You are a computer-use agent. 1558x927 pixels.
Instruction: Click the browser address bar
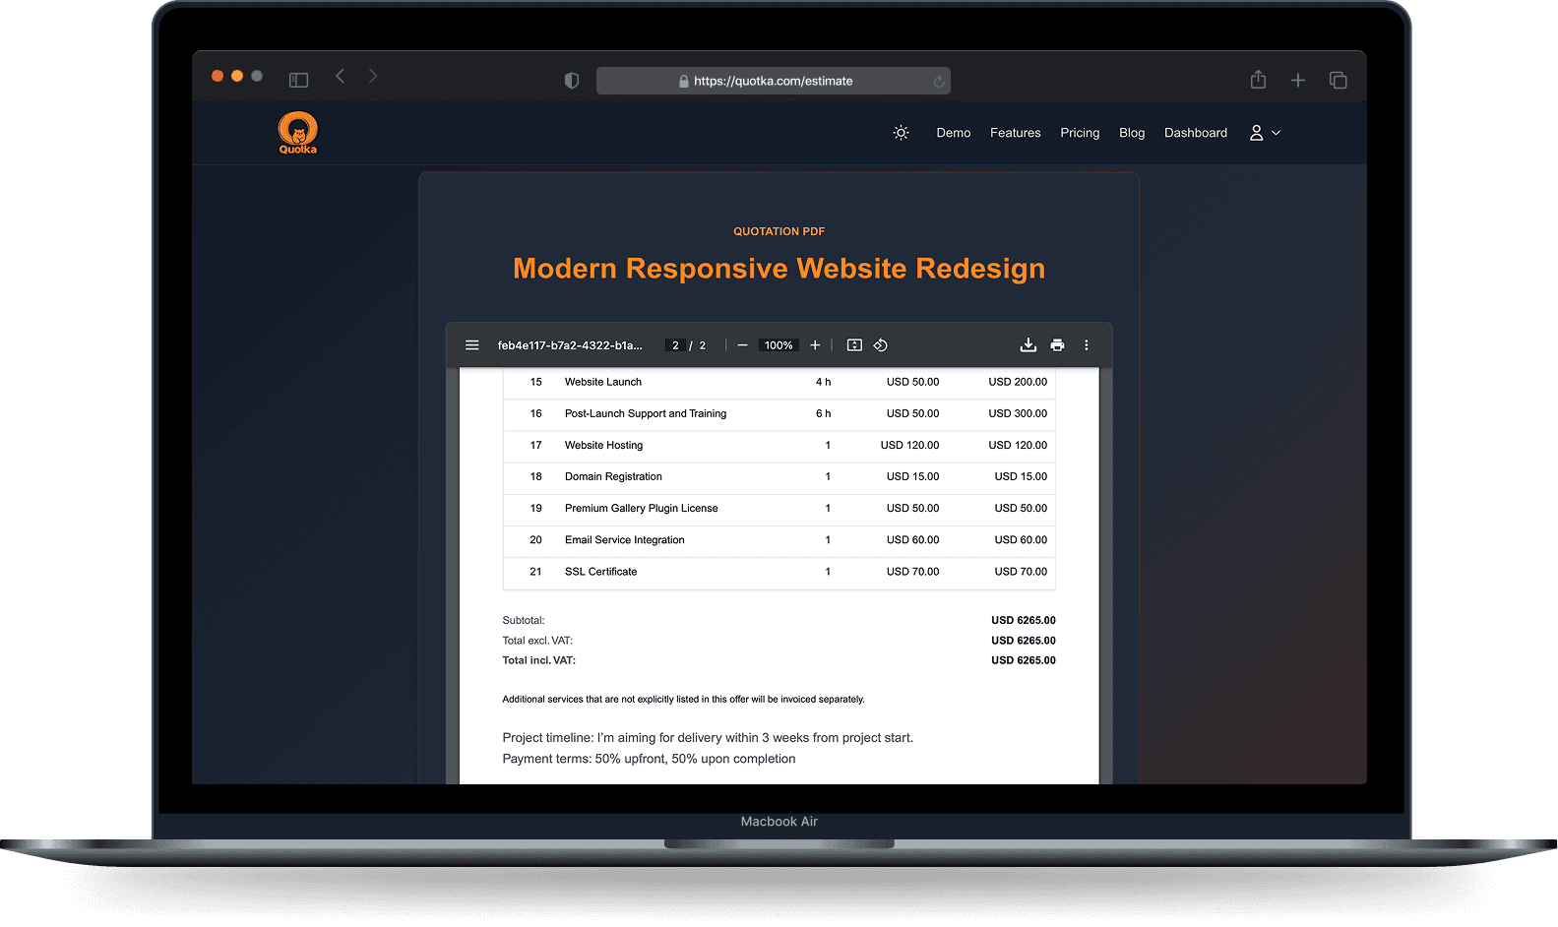point(773,81)
